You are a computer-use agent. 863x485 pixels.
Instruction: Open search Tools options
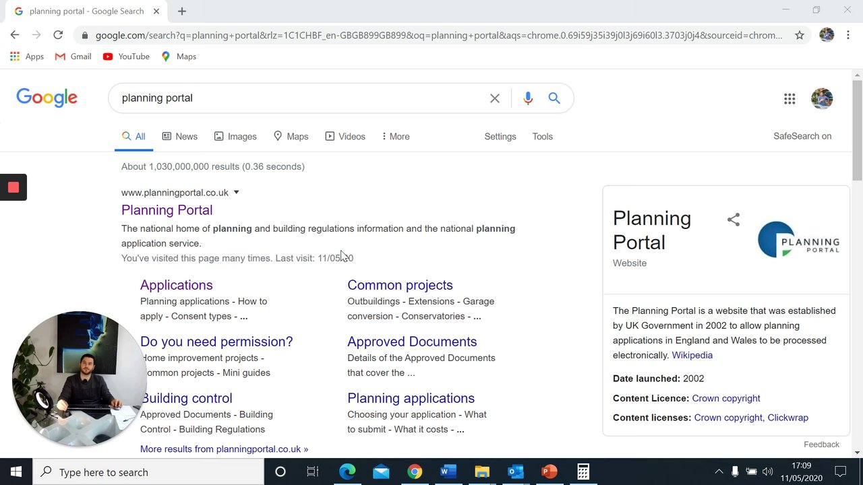click(x=543, y=137)
